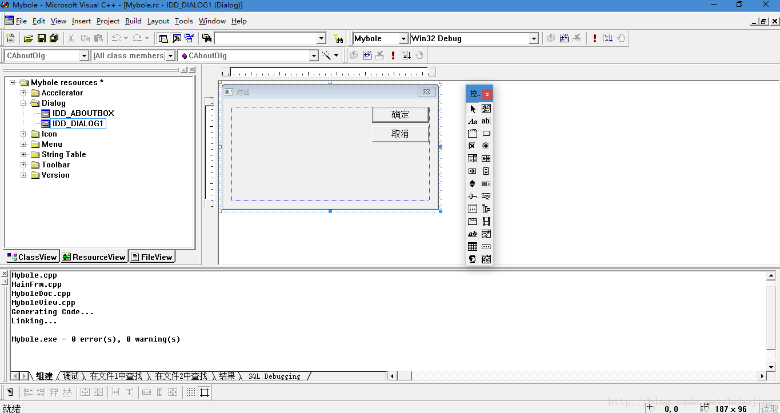Viewport: 780px width, 413px height.
Task: Switch to the ClassView tab
Action: coord(32,257)
